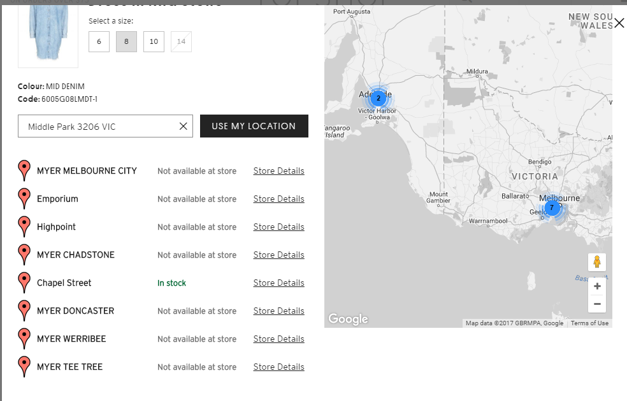627x401 pixels.
Task: Open Store Details for MYER TEE TREE
Action: (278, 367)
